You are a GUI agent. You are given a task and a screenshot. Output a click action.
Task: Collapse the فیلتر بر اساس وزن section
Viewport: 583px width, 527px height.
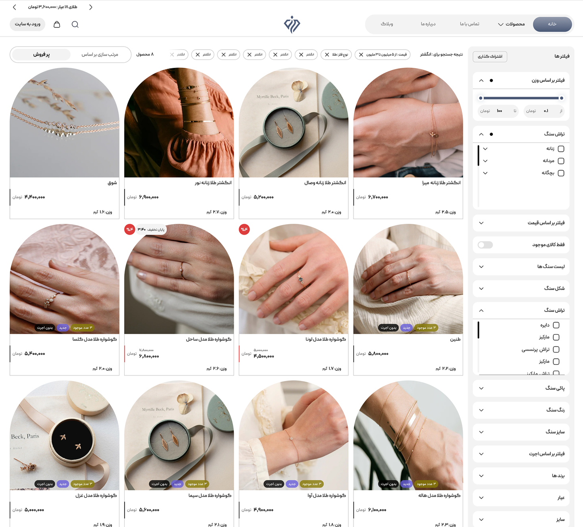(x=481, y=81)
